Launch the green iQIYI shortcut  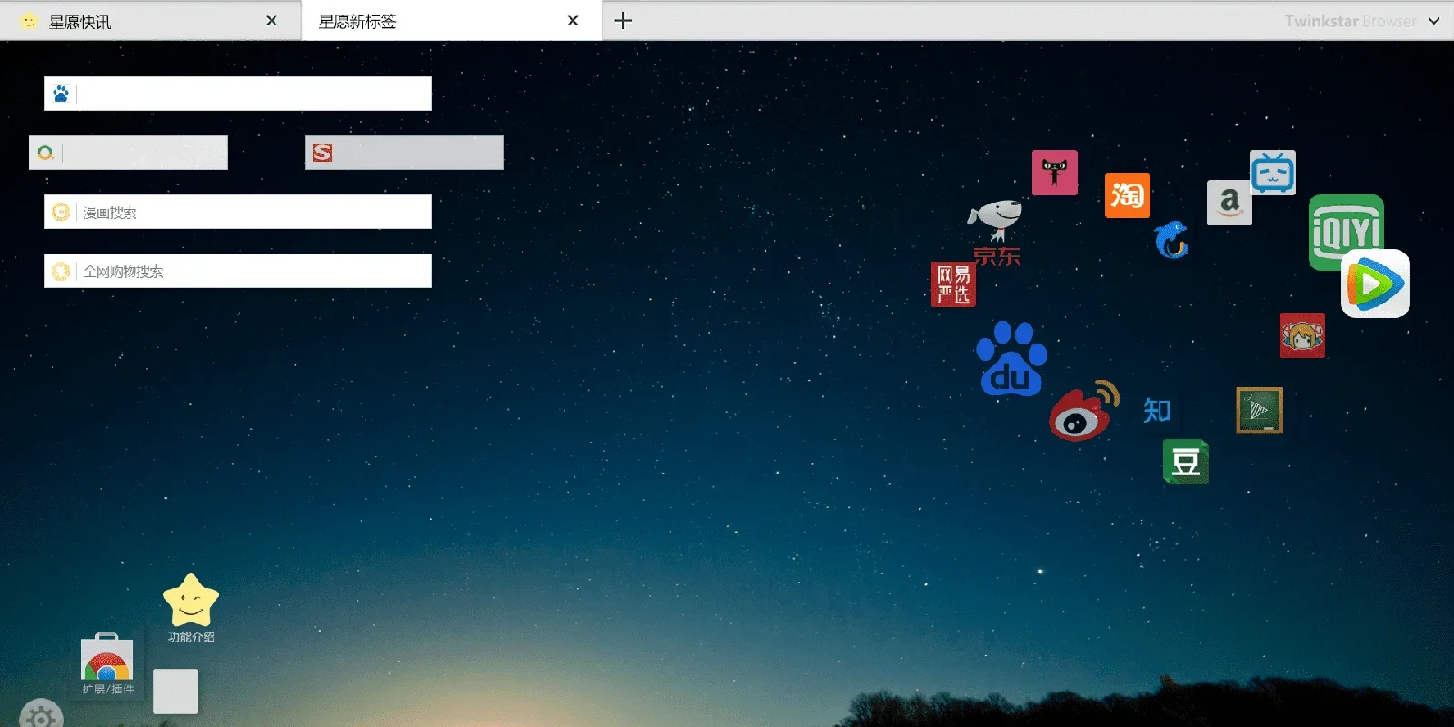(x=1346, y=232)
